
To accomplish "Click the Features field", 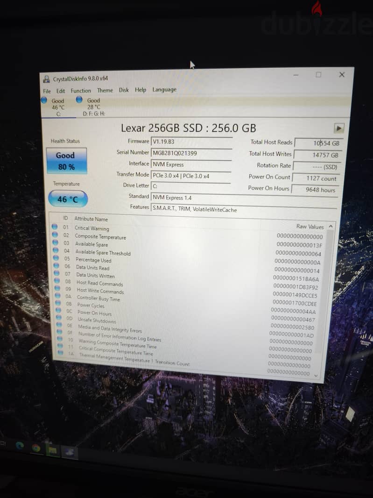I will (x=244, y=210).
